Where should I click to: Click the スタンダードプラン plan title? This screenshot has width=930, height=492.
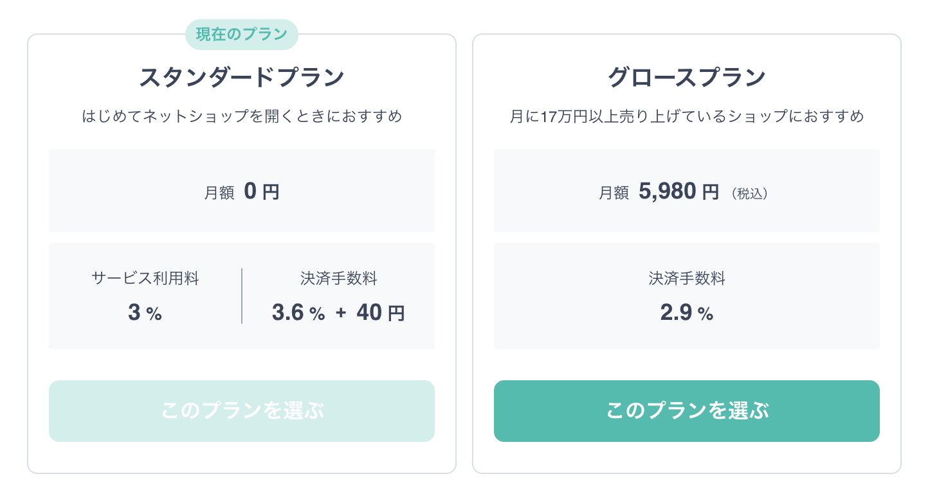(x=242, y=76)
